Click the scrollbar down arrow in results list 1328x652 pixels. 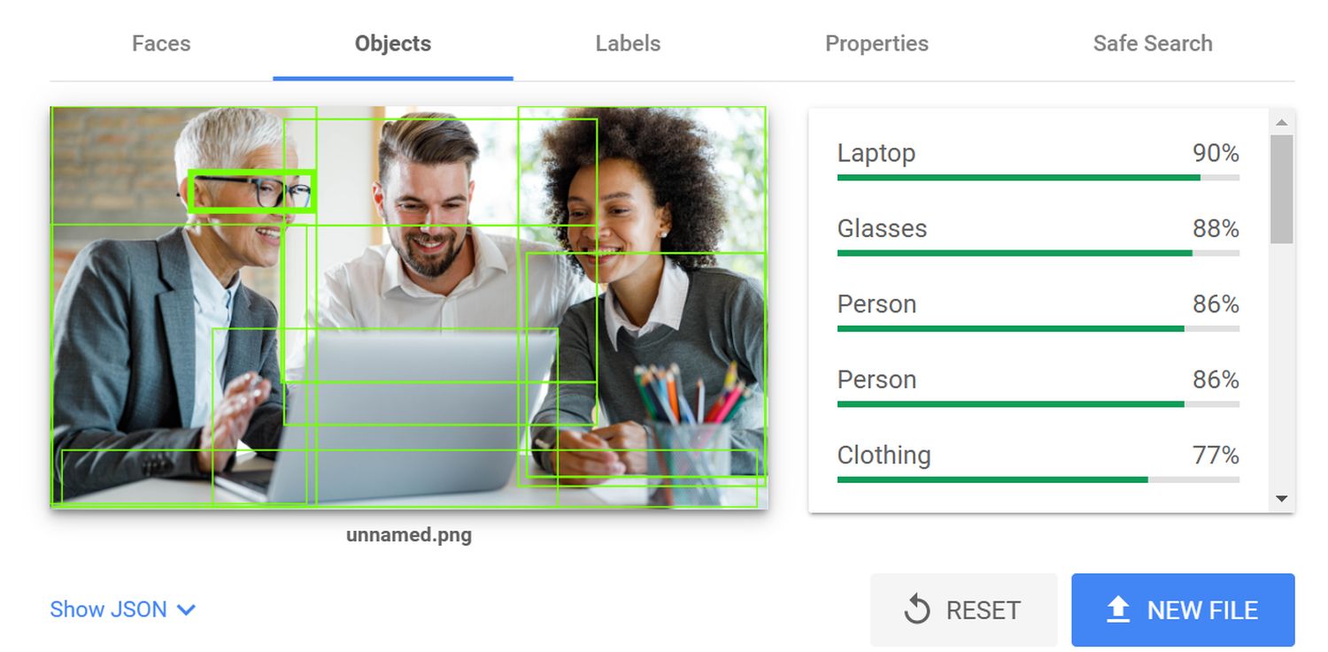[x=1282, y=499]
